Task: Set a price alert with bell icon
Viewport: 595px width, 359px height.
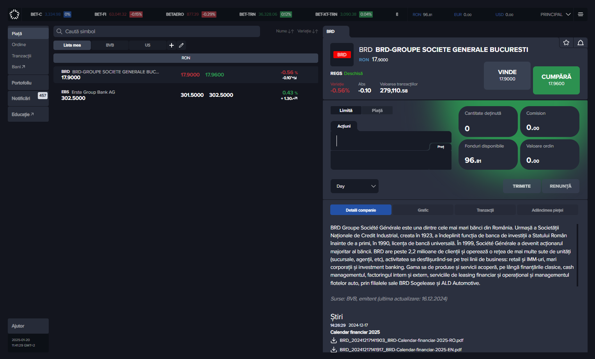Action: pos(581,43)
